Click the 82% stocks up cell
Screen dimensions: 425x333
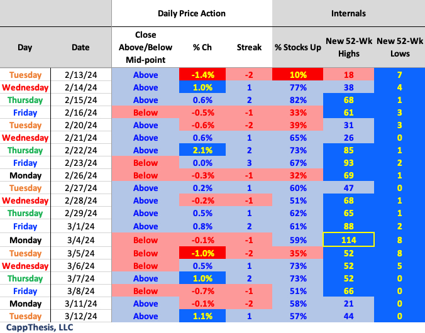298,100
